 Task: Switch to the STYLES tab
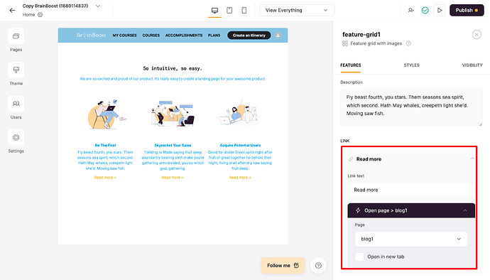point(411,65)
